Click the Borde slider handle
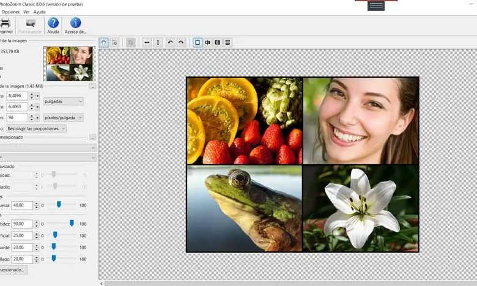This screenshot has height=286, width=477. (x=54, y=246)
